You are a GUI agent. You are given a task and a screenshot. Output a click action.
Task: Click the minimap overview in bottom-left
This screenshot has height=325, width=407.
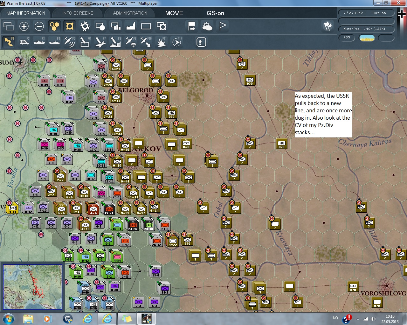32,287
